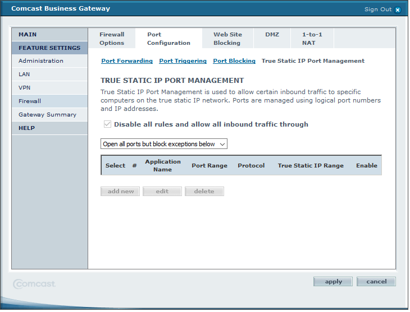Select the Port Configuration tab
This screenshot has height=312, width=410.
pos(170,39)
